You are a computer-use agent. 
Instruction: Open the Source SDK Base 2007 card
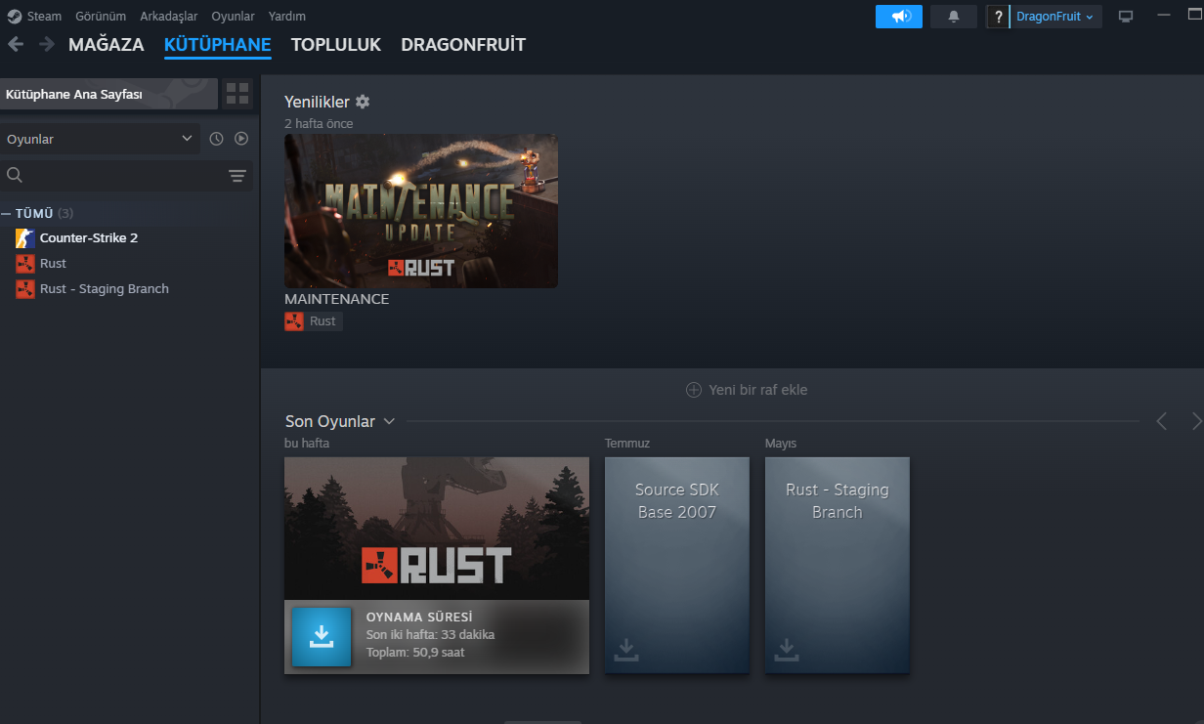[x=677, y=566]
